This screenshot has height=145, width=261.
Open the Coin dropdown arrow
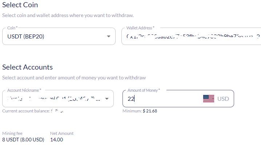[109, 36]
